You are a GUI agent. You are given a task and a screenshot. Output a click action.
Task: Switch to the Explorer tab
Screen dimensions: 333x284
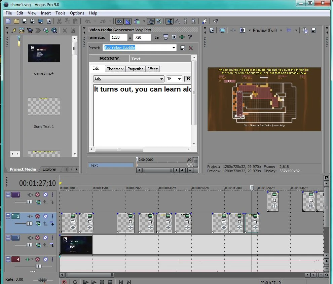49,169
